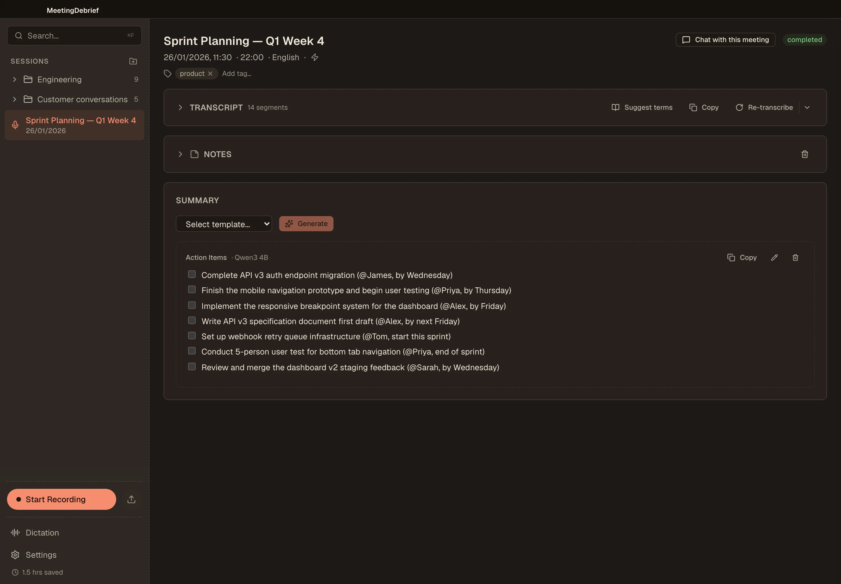This screenshot has height=584, width=841.
Task: Check the responsive breakpoint system item
Action: pyautogui.click(x=192, y=305)
